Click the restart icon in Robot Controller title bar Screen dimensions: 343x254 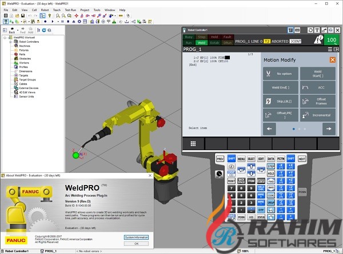[310, 30]
